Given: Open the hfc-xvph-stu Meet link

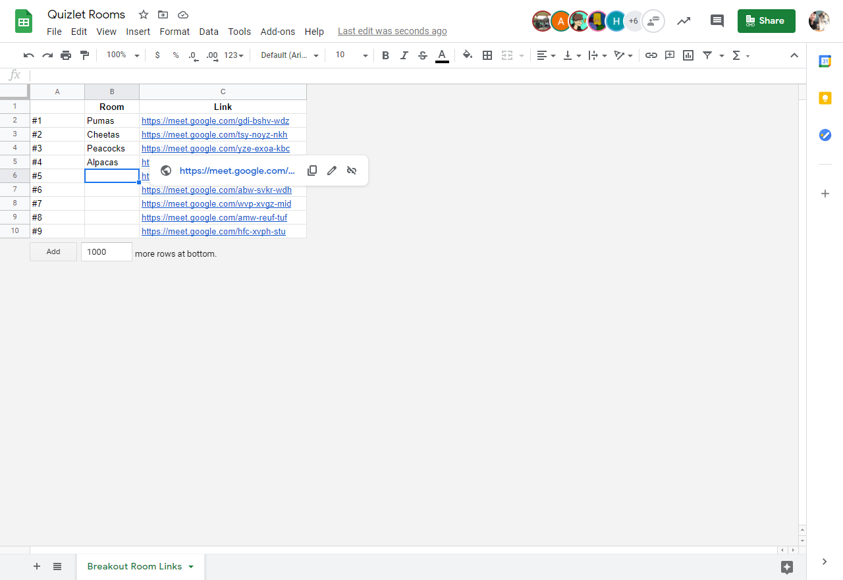Looking at the screenshot, I should [x=213, y=232].
